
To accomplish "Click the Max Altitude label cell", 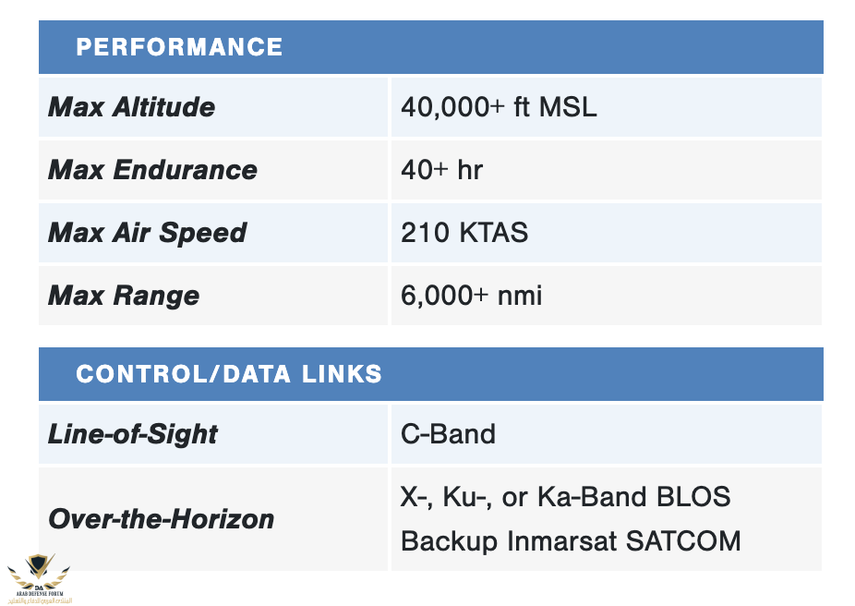I will (213, 107).
